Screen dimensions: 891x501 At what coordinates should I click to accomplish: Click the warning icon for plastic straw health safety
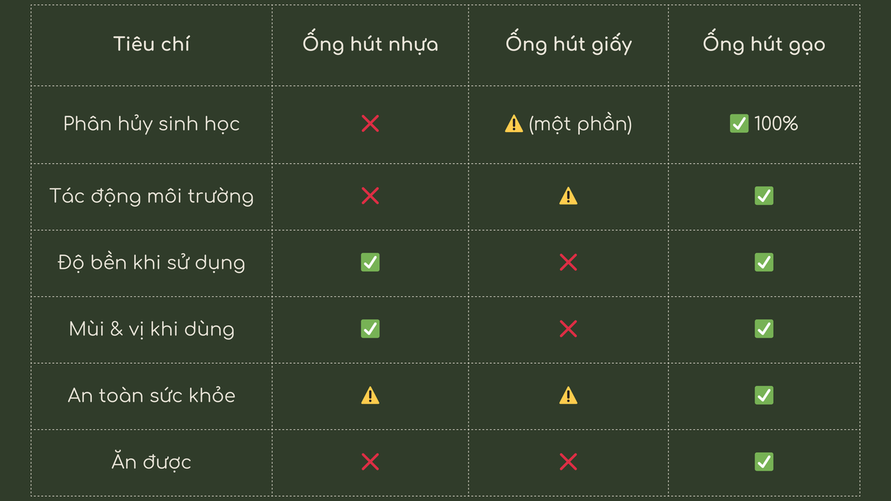point(370,396)
